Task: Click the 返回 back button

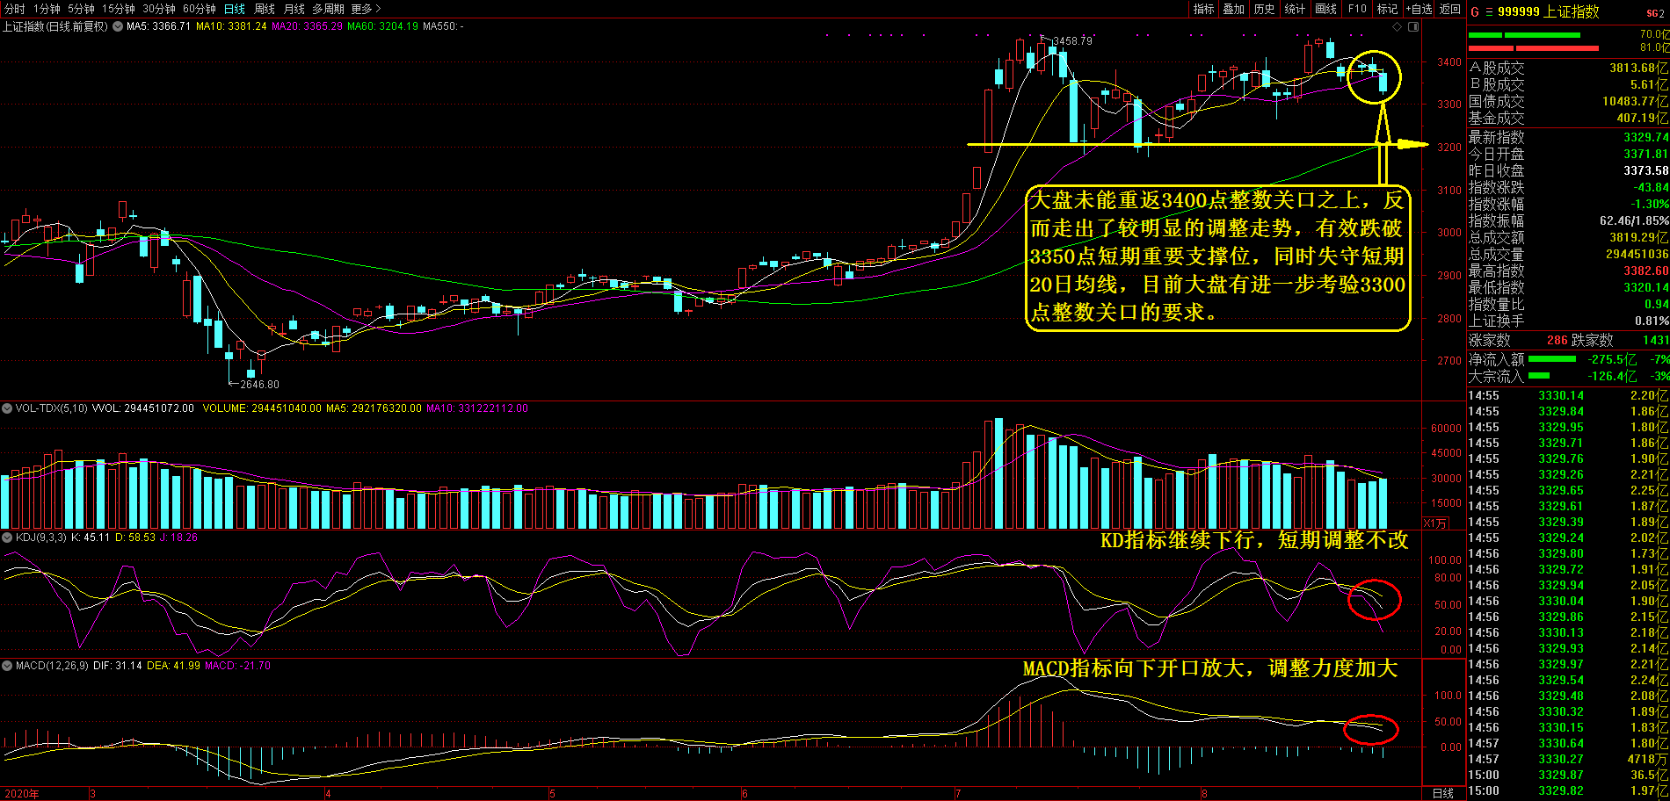Action: (1450, 9)
